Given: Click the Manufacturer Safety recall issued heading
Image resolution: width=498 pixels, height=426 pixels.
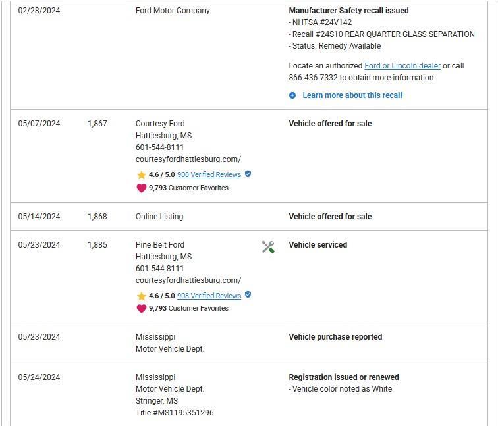Looking at the screenshot, I should pos(348,10).
